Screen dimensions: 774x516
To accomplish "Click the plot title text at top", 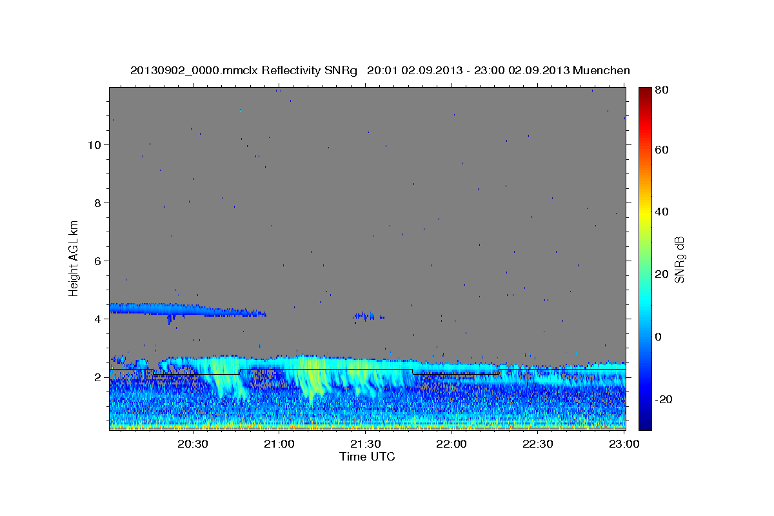I will click(x=380, y=70).
